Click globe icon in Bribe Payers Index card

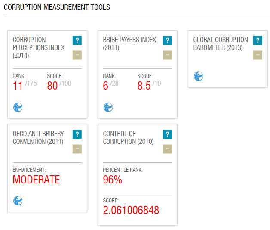[x=108, y=107]
